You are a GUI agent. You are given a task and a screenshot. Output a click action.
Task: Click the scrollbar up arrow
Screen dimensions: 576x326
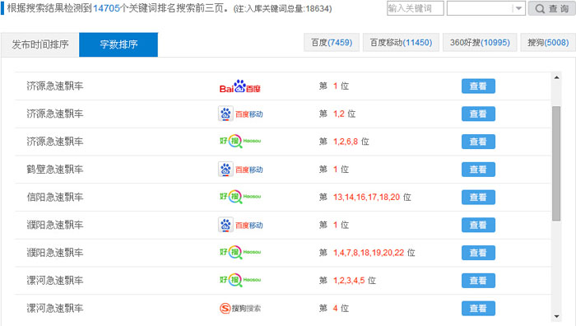click(x=556, y=77)
